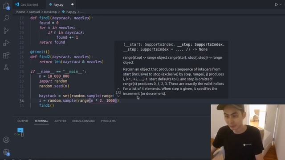285x160 pixels.
Task: Open the Testing flask view
Action: (x=6, y=68)
